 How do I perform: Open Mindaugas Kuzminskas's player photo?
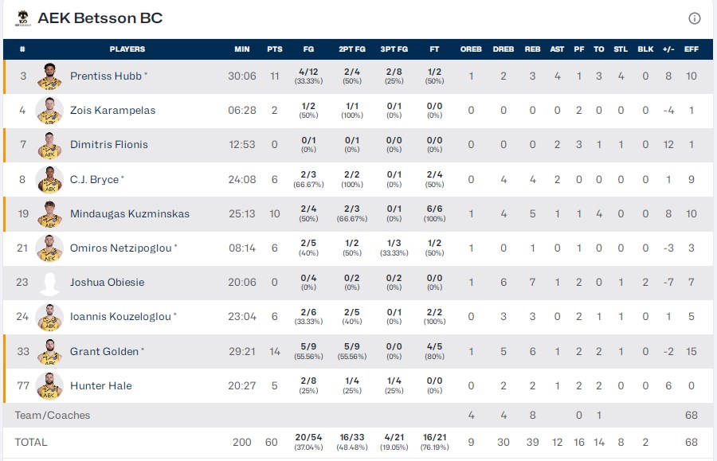click(49, 213)
